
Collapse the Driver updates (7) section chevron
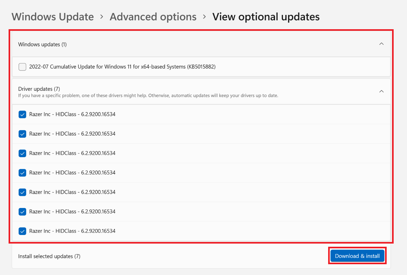click(382, 91)
